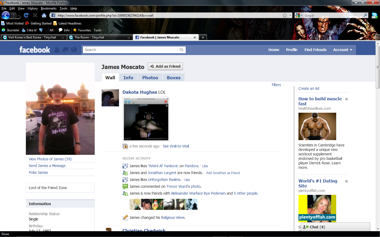Open Dakota Hughes' posted video thumbnail
This screenshot has width=380, height=237.
(x=146, y=119)
